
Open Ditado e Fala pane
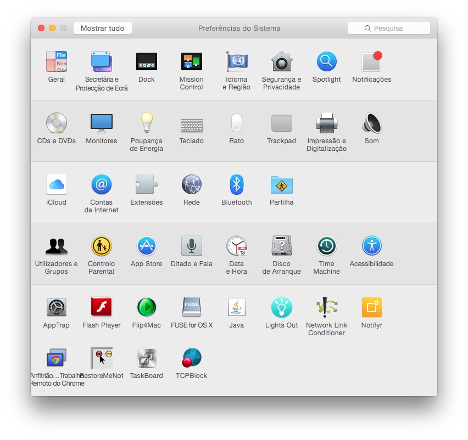(x=192, y=246)
